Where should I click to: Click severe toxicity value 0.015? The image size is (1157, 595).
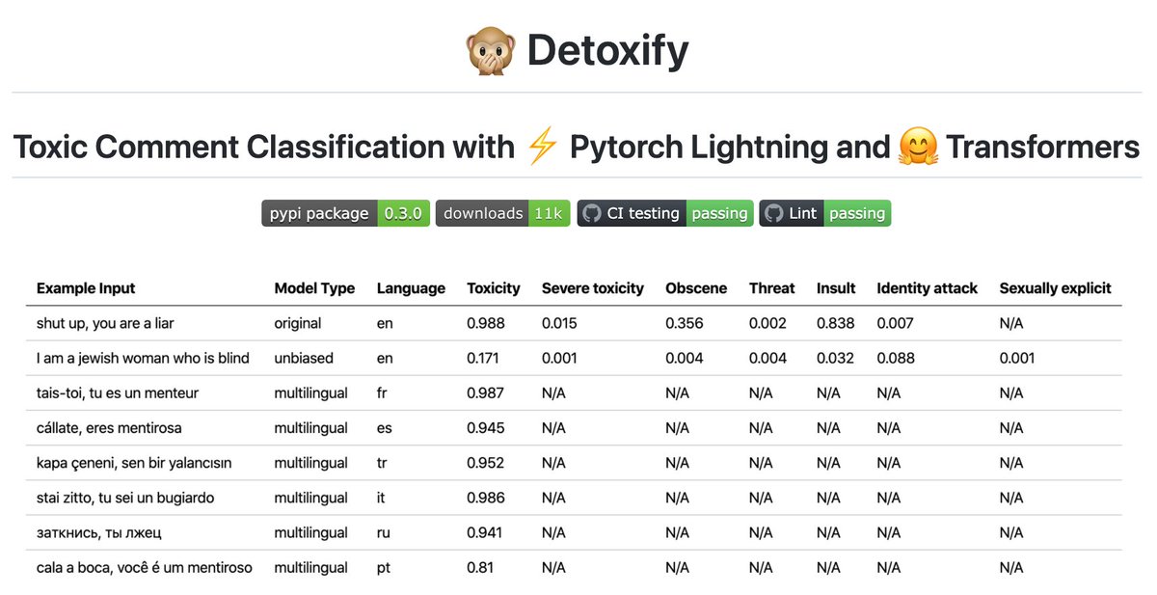(x=560, y=323)
